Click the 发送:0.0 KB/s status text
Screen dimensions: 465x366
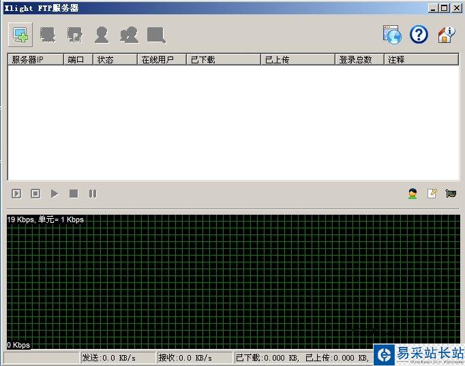(x=109, y=358)
